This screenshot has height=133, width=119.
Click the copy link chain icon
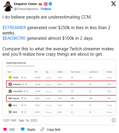coord(42,129)
